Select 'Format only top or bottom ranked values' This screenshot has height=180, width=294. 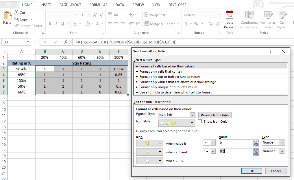(211, 77)
